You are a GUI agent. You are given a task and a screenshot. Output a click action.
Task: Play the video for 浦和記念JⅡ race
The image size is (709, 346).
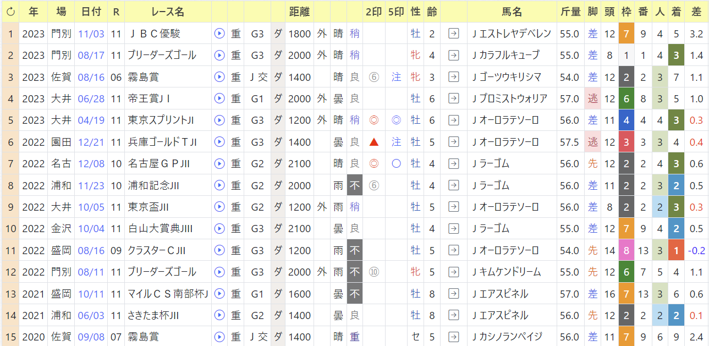219,185
